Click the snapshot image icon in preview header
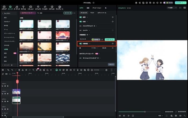Viewport: 188px width, 118px height. pos(185,8)
